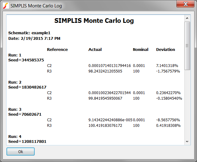Click the Reference column header
The image size is (197, 162).
tap(57, 49)
